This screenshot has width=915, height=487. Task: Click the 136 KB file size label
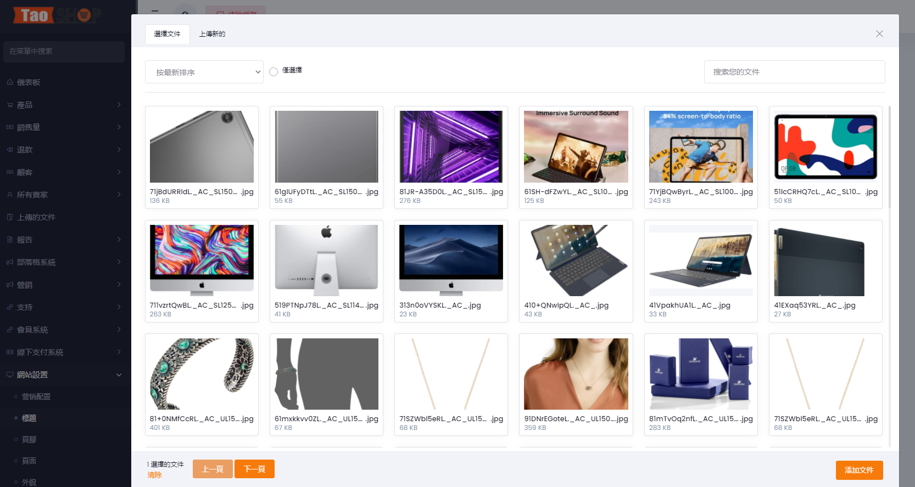pos(160,201)
